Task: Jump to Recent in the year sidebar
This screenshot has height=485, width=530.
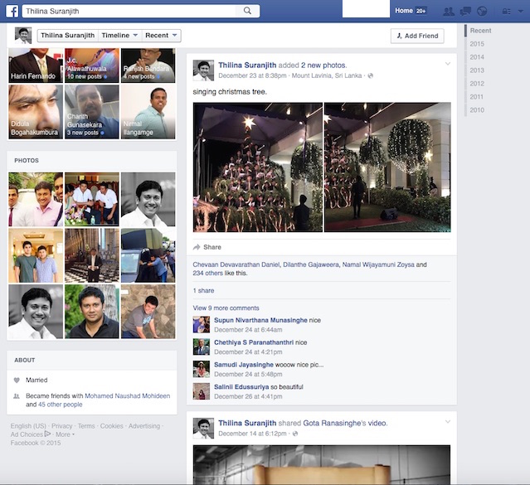Action: [x=480, y=31]
